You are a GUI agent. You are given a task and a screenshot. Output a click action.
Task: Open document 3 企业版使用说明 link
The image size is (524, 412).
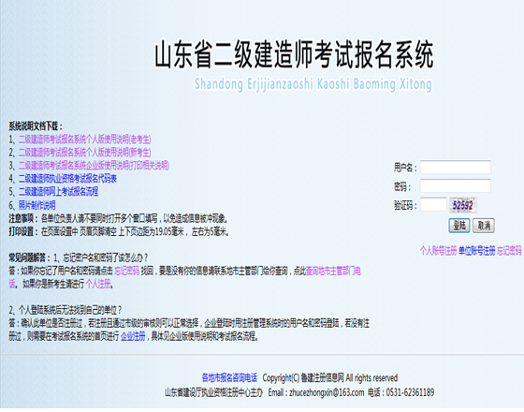[x=94, y=166]
